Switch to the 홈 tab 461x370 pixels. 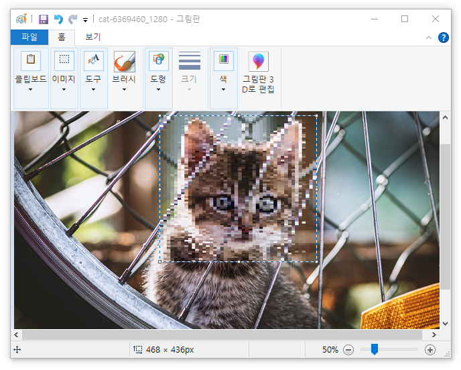[62, 37]
